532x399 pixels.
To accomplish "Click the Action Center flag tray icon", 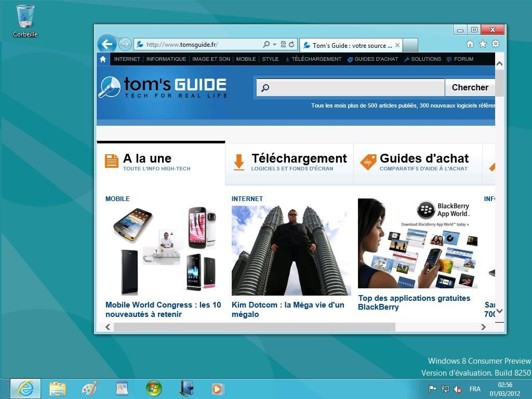I will [432, 389].
